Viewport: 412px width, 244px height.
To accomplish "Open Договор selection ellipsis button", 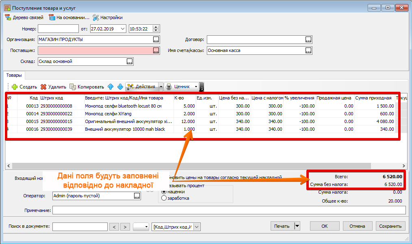I will pyautogui.click(x=308, y=40).
